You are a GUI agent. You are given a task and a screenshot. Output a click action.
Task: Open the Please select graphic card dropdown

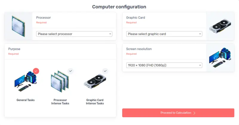pos(164,34)
